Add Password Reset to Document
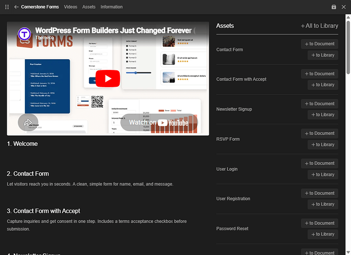This screenshot has width=351, height=255. coord(319,223)
